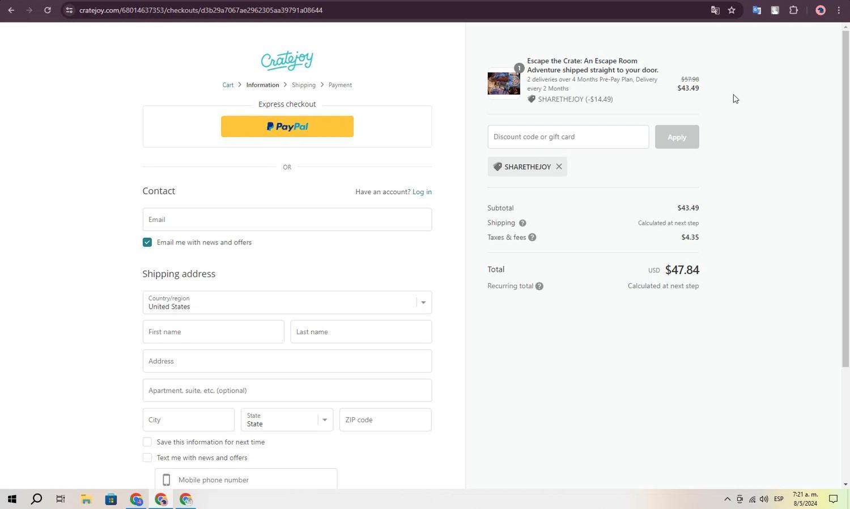Screen dimensions: 850x509
Task: Open the network icon in the tray
Action: 752,499
